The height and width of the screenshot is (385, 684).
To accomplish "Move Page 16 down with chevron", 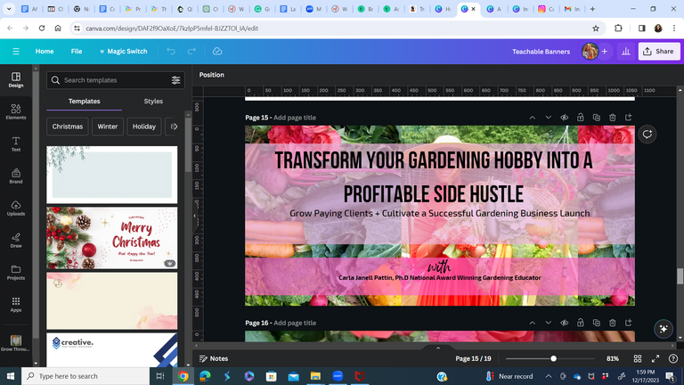I will (549, 323).
